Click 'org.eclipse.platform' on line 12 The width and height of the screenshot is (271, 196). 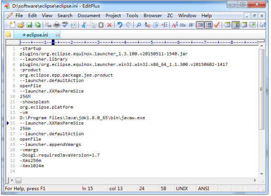46,107
